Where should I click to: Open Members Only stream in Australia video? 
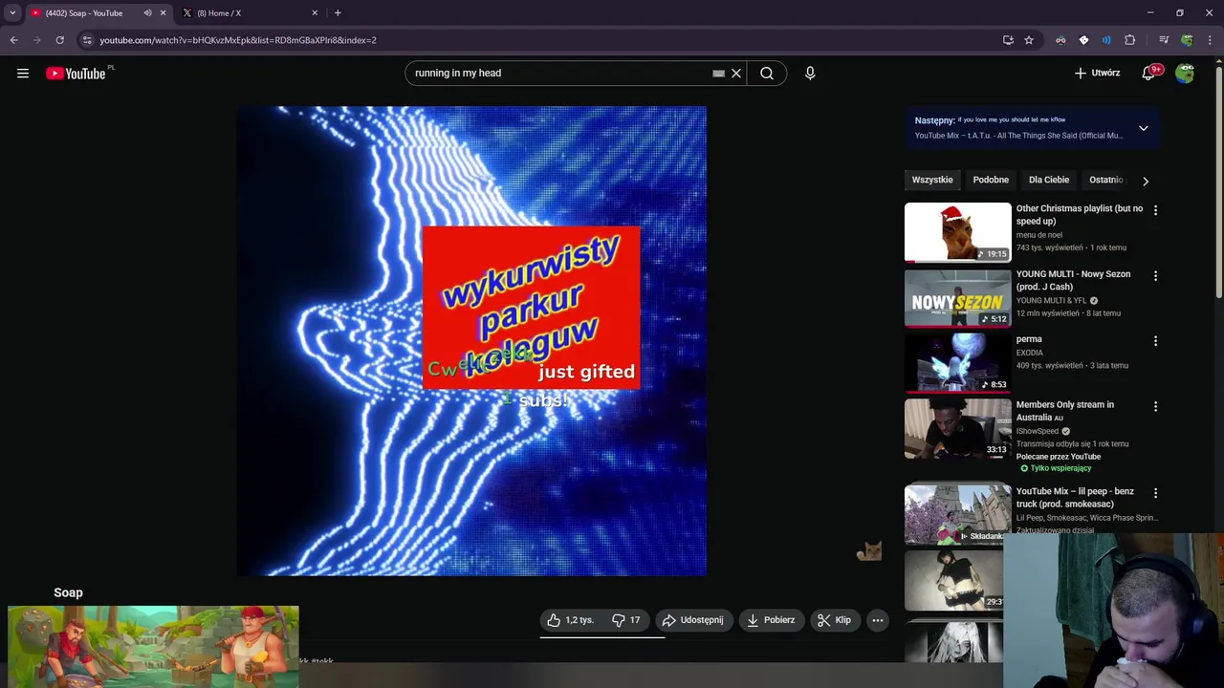(957, 428)
